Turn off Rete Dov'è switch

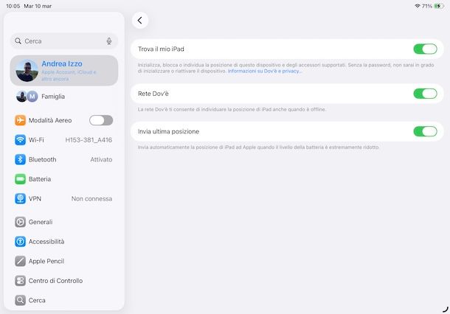point(425,94)
